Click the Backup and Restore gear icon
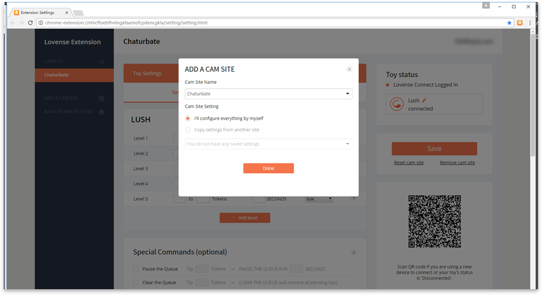542x295 pixels. (101, 112)
